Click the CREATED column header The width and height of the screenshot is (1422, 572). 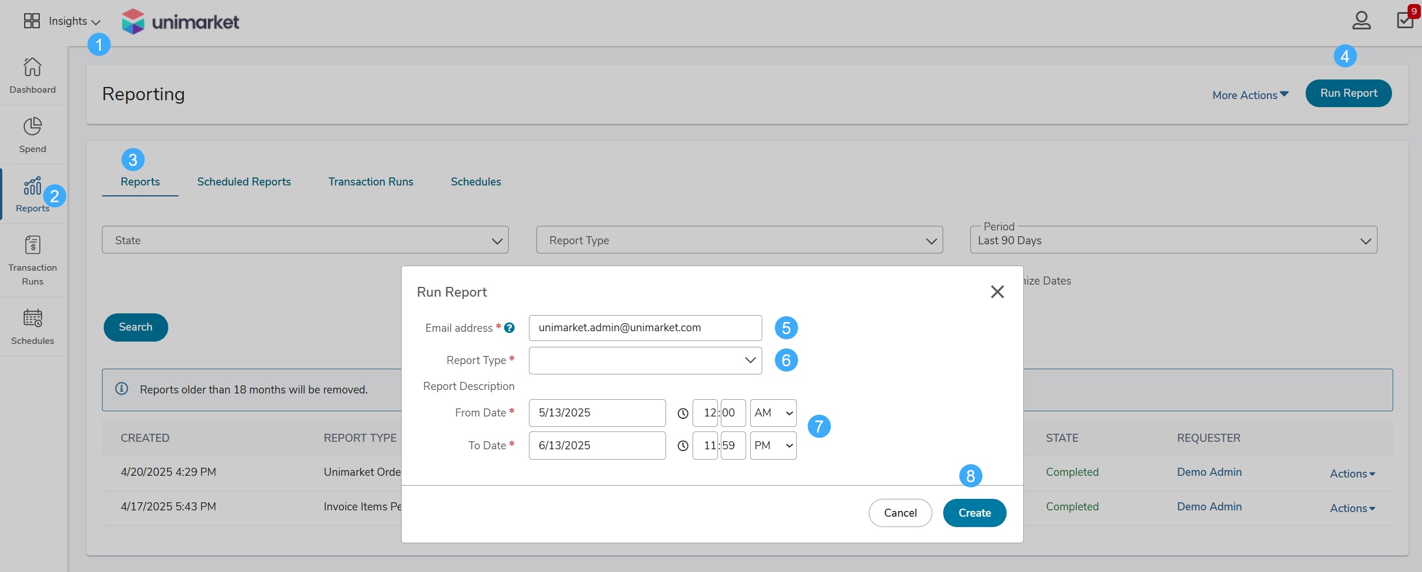[x=145, y=438]
